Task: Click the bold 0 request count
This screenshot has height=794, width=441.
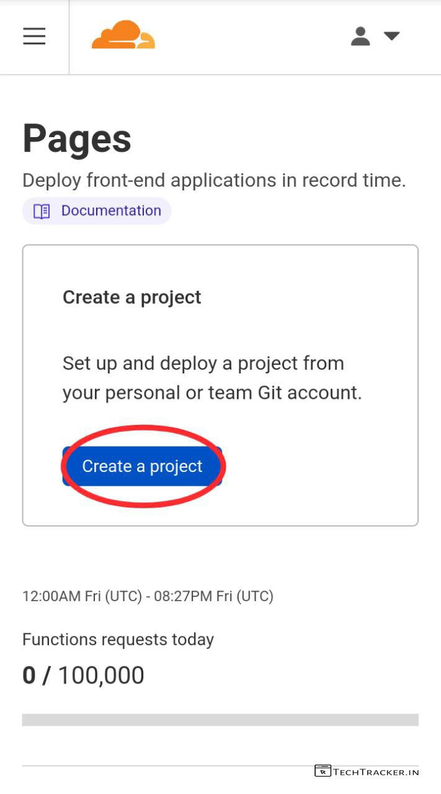Action: point(29,676)
